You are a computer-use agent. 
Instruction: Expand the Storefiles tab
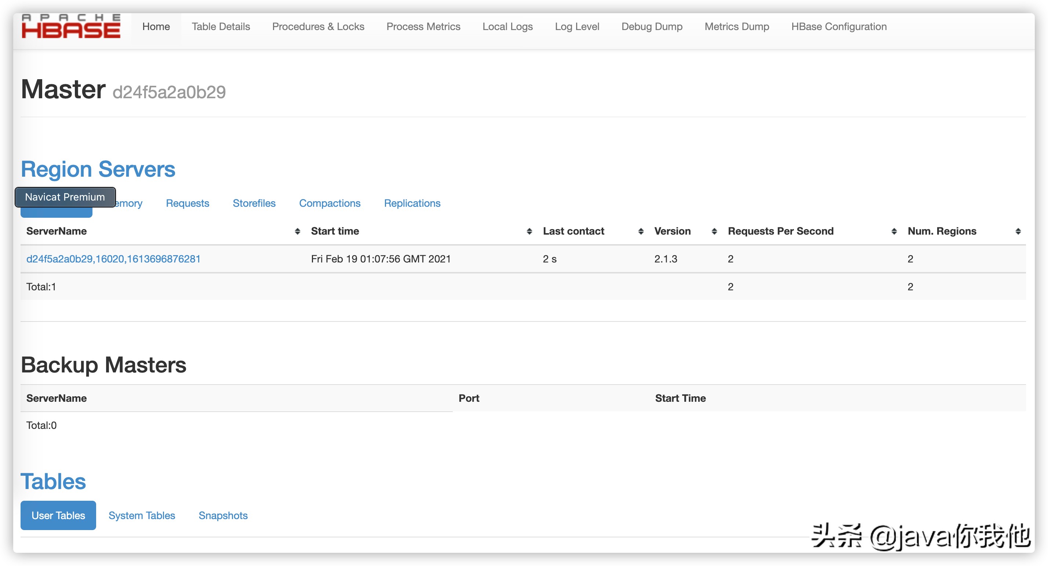[x=255, y=203]
